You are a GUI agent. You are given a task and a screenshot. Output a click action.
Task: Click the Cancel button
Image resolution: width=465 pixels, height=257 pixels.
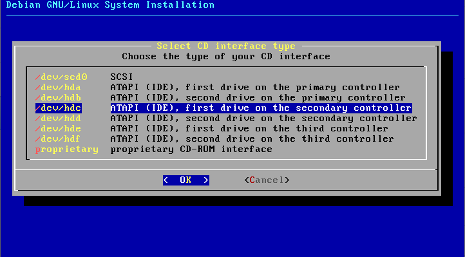point(267,180)
